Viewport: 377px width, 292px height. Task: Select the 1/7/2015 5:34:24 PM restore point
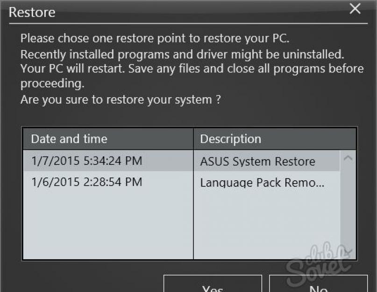tap(86, 161)
